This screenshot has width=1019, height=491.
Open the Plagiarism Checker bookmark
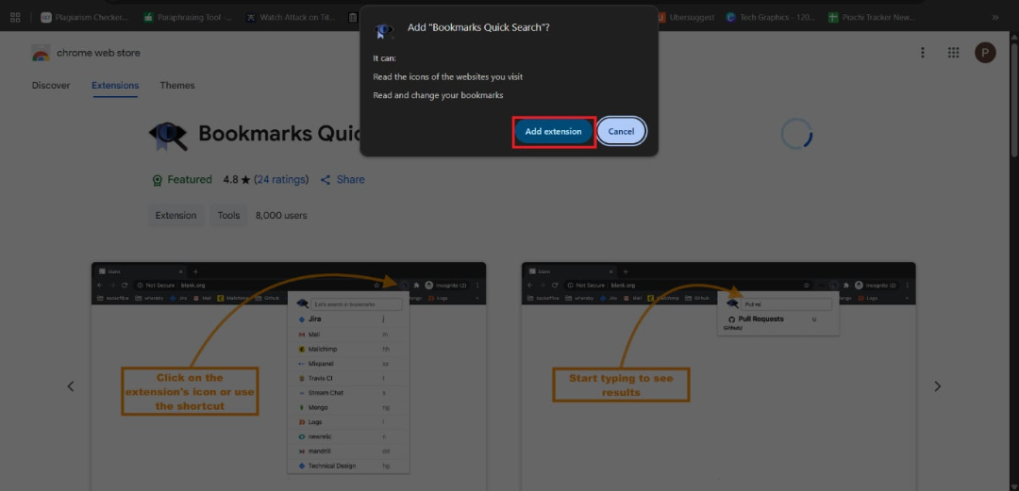tap(85, 18)
